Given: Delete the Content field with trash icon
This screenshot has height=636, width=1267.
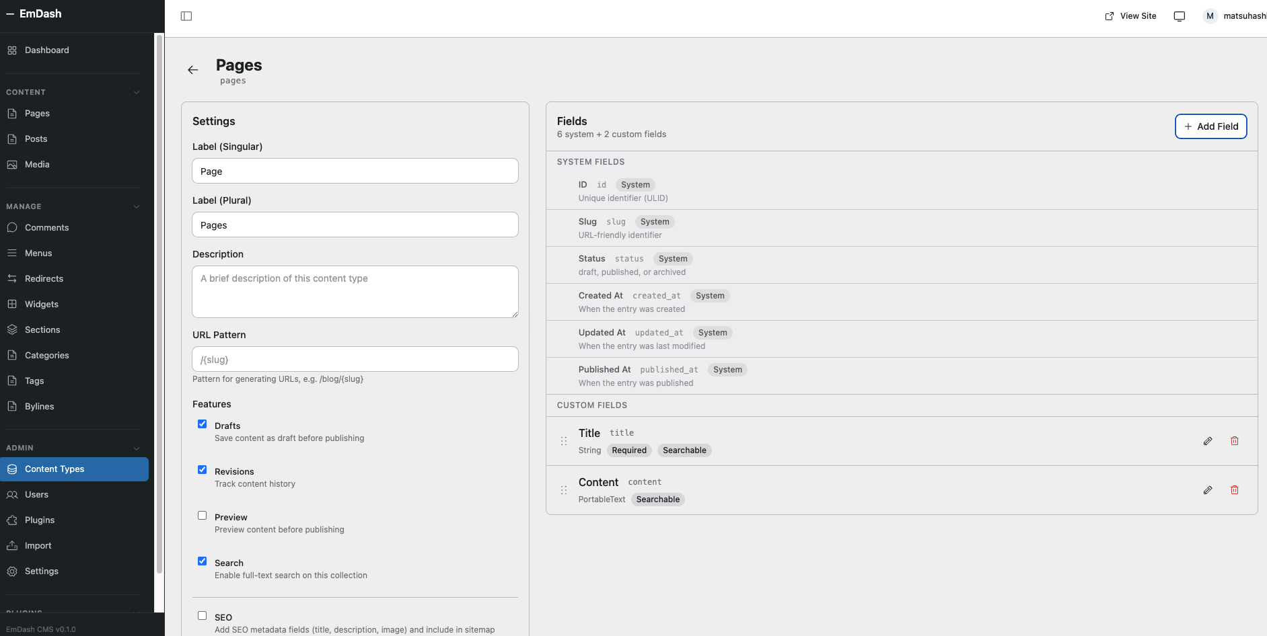Looking at the screenshot, I should [x=1235, y=490].
